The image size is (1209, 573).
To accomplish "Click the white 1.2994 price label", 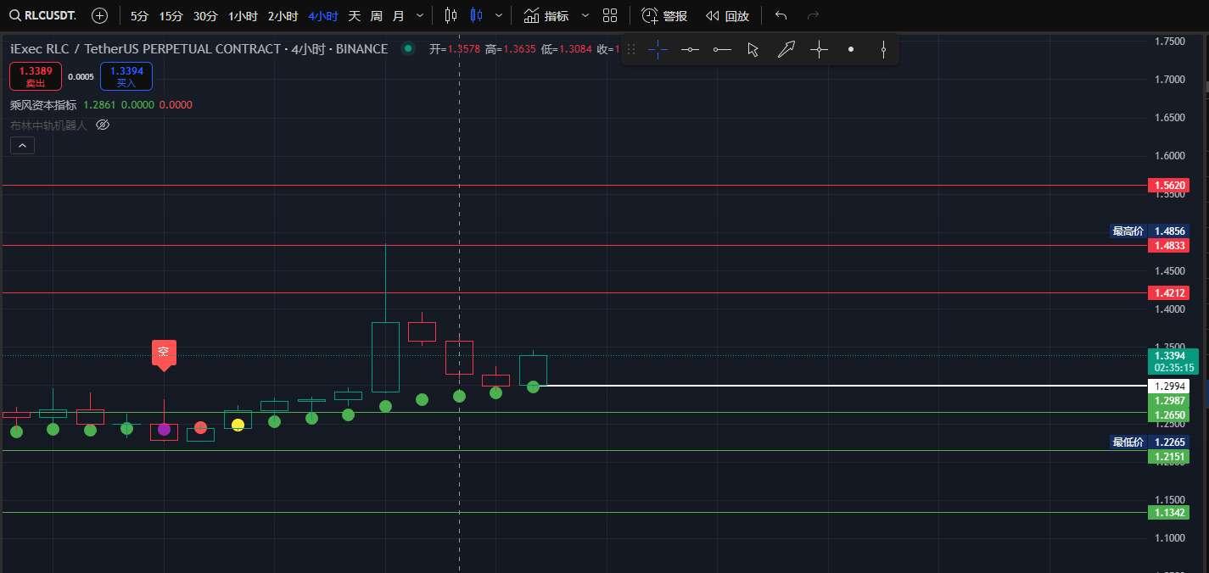I will (x=1168, y=386).
